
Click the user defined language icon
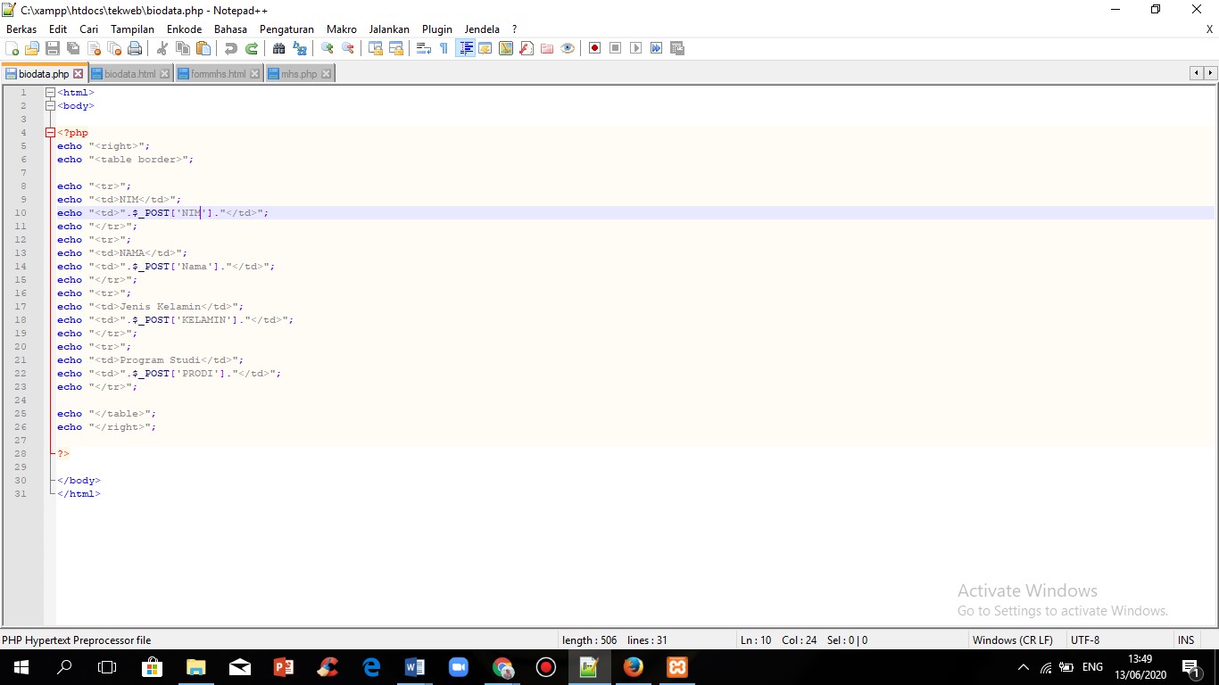click(x=485, y=48)
